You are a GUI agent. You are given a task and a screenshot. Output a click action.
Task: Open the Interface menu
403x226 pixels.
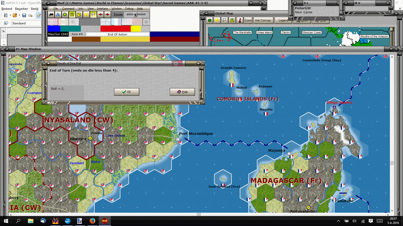tap(103, 9)
